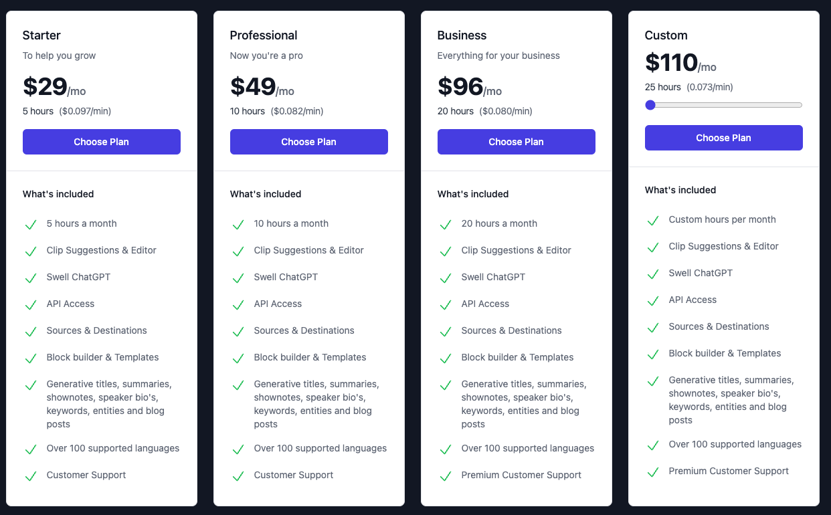Click Custom plan's Block builder & Templates checkmark

tap(652, 354)
